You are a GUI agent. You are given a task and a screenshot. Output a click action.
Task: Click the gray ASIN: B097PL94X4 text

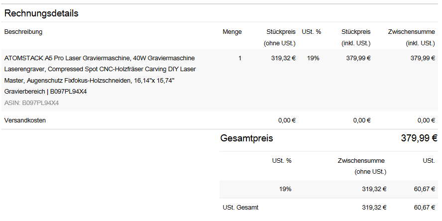31,103
